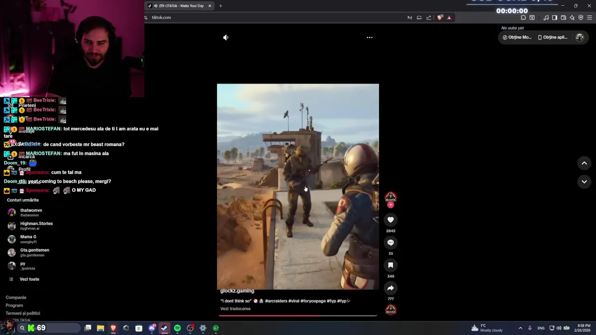Switch to Brave browser in taskbar
Viewport: 596px width, 335px height.
113,328
